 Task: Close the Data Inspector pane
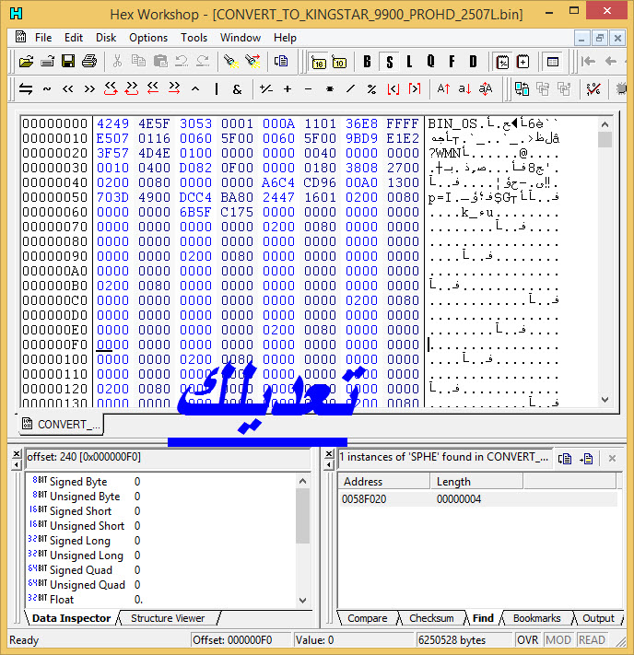pos(17,453)
